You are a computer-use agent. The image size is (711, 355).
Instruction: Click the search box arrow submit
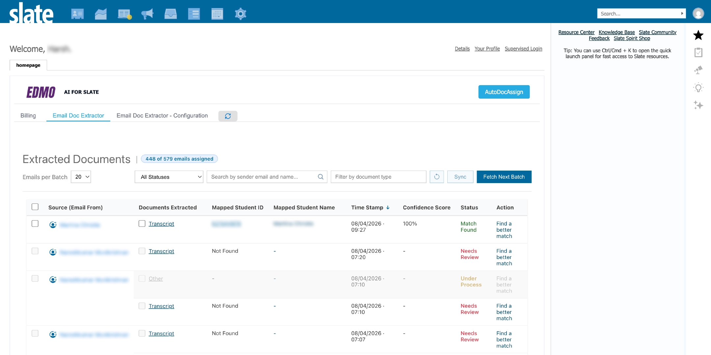click(x=682, y=13)
